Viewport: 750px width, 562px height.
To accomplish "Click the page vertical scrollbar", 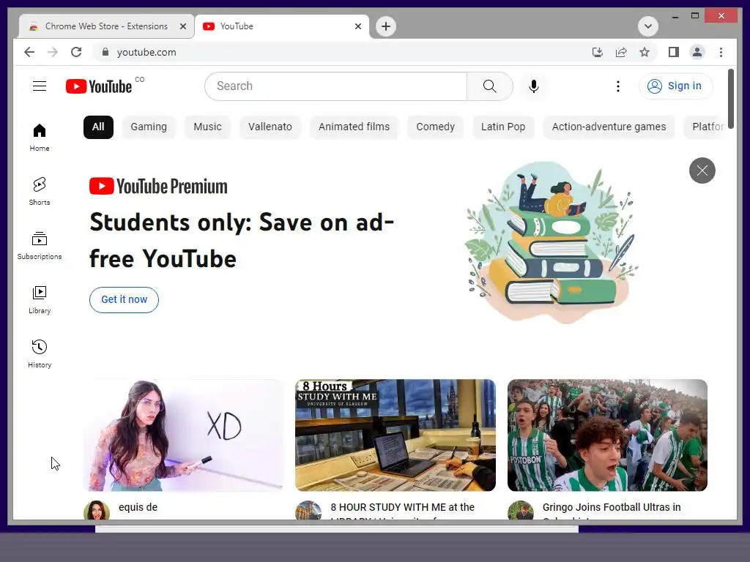I will 730,99.
